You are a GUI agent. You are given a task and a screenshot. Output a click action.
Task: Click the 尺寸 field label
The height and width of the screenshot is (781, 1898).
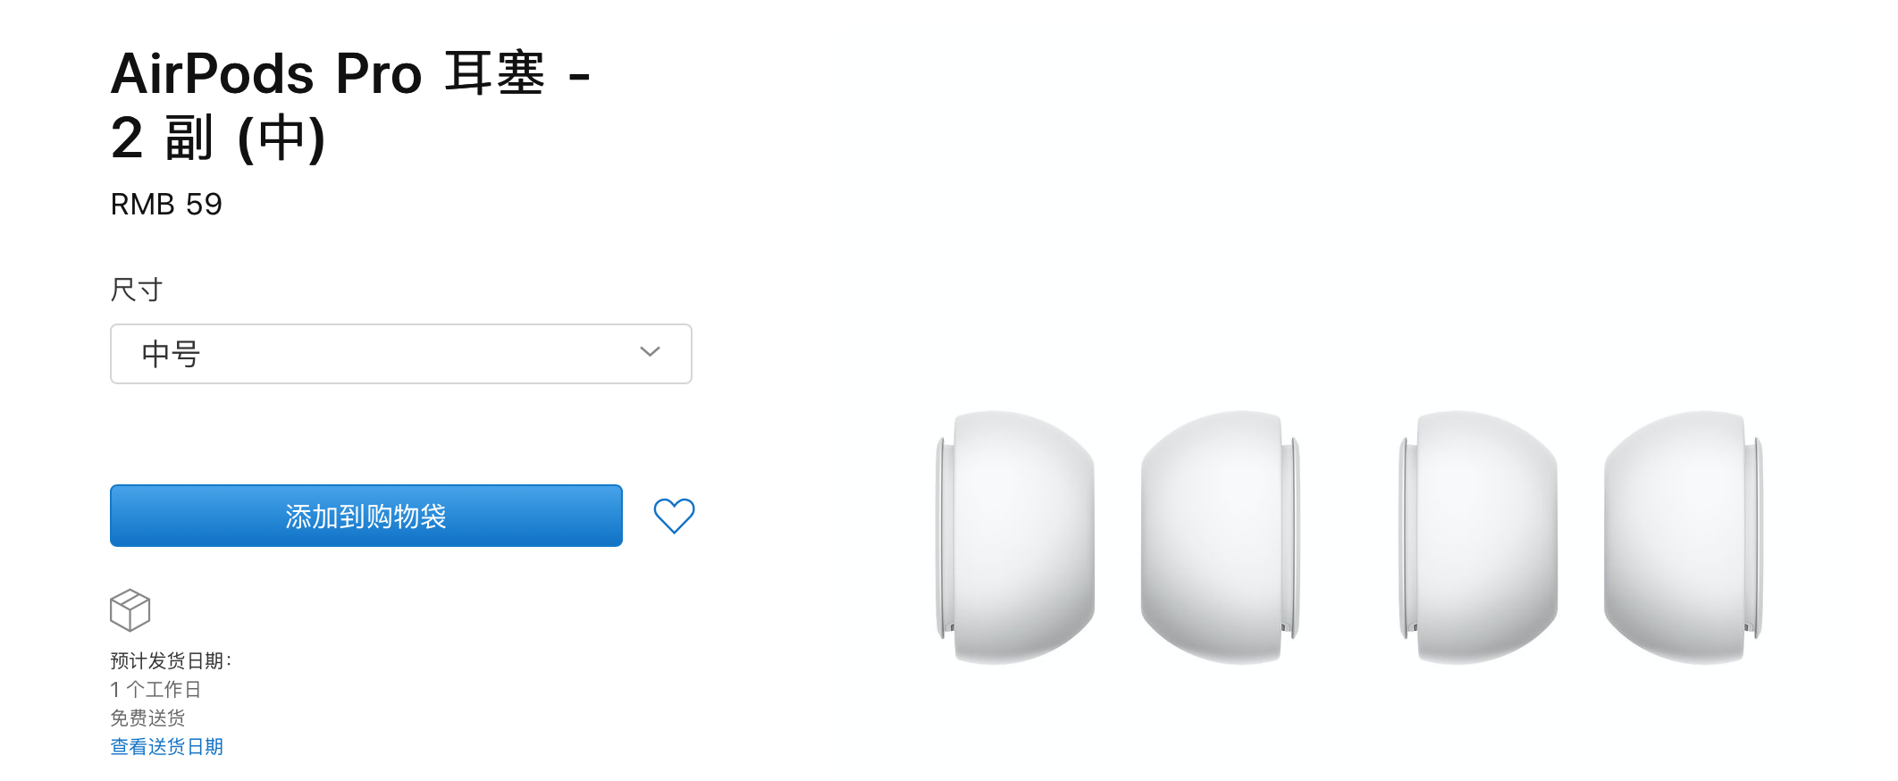pyautogui.click(x=136, y=290)
